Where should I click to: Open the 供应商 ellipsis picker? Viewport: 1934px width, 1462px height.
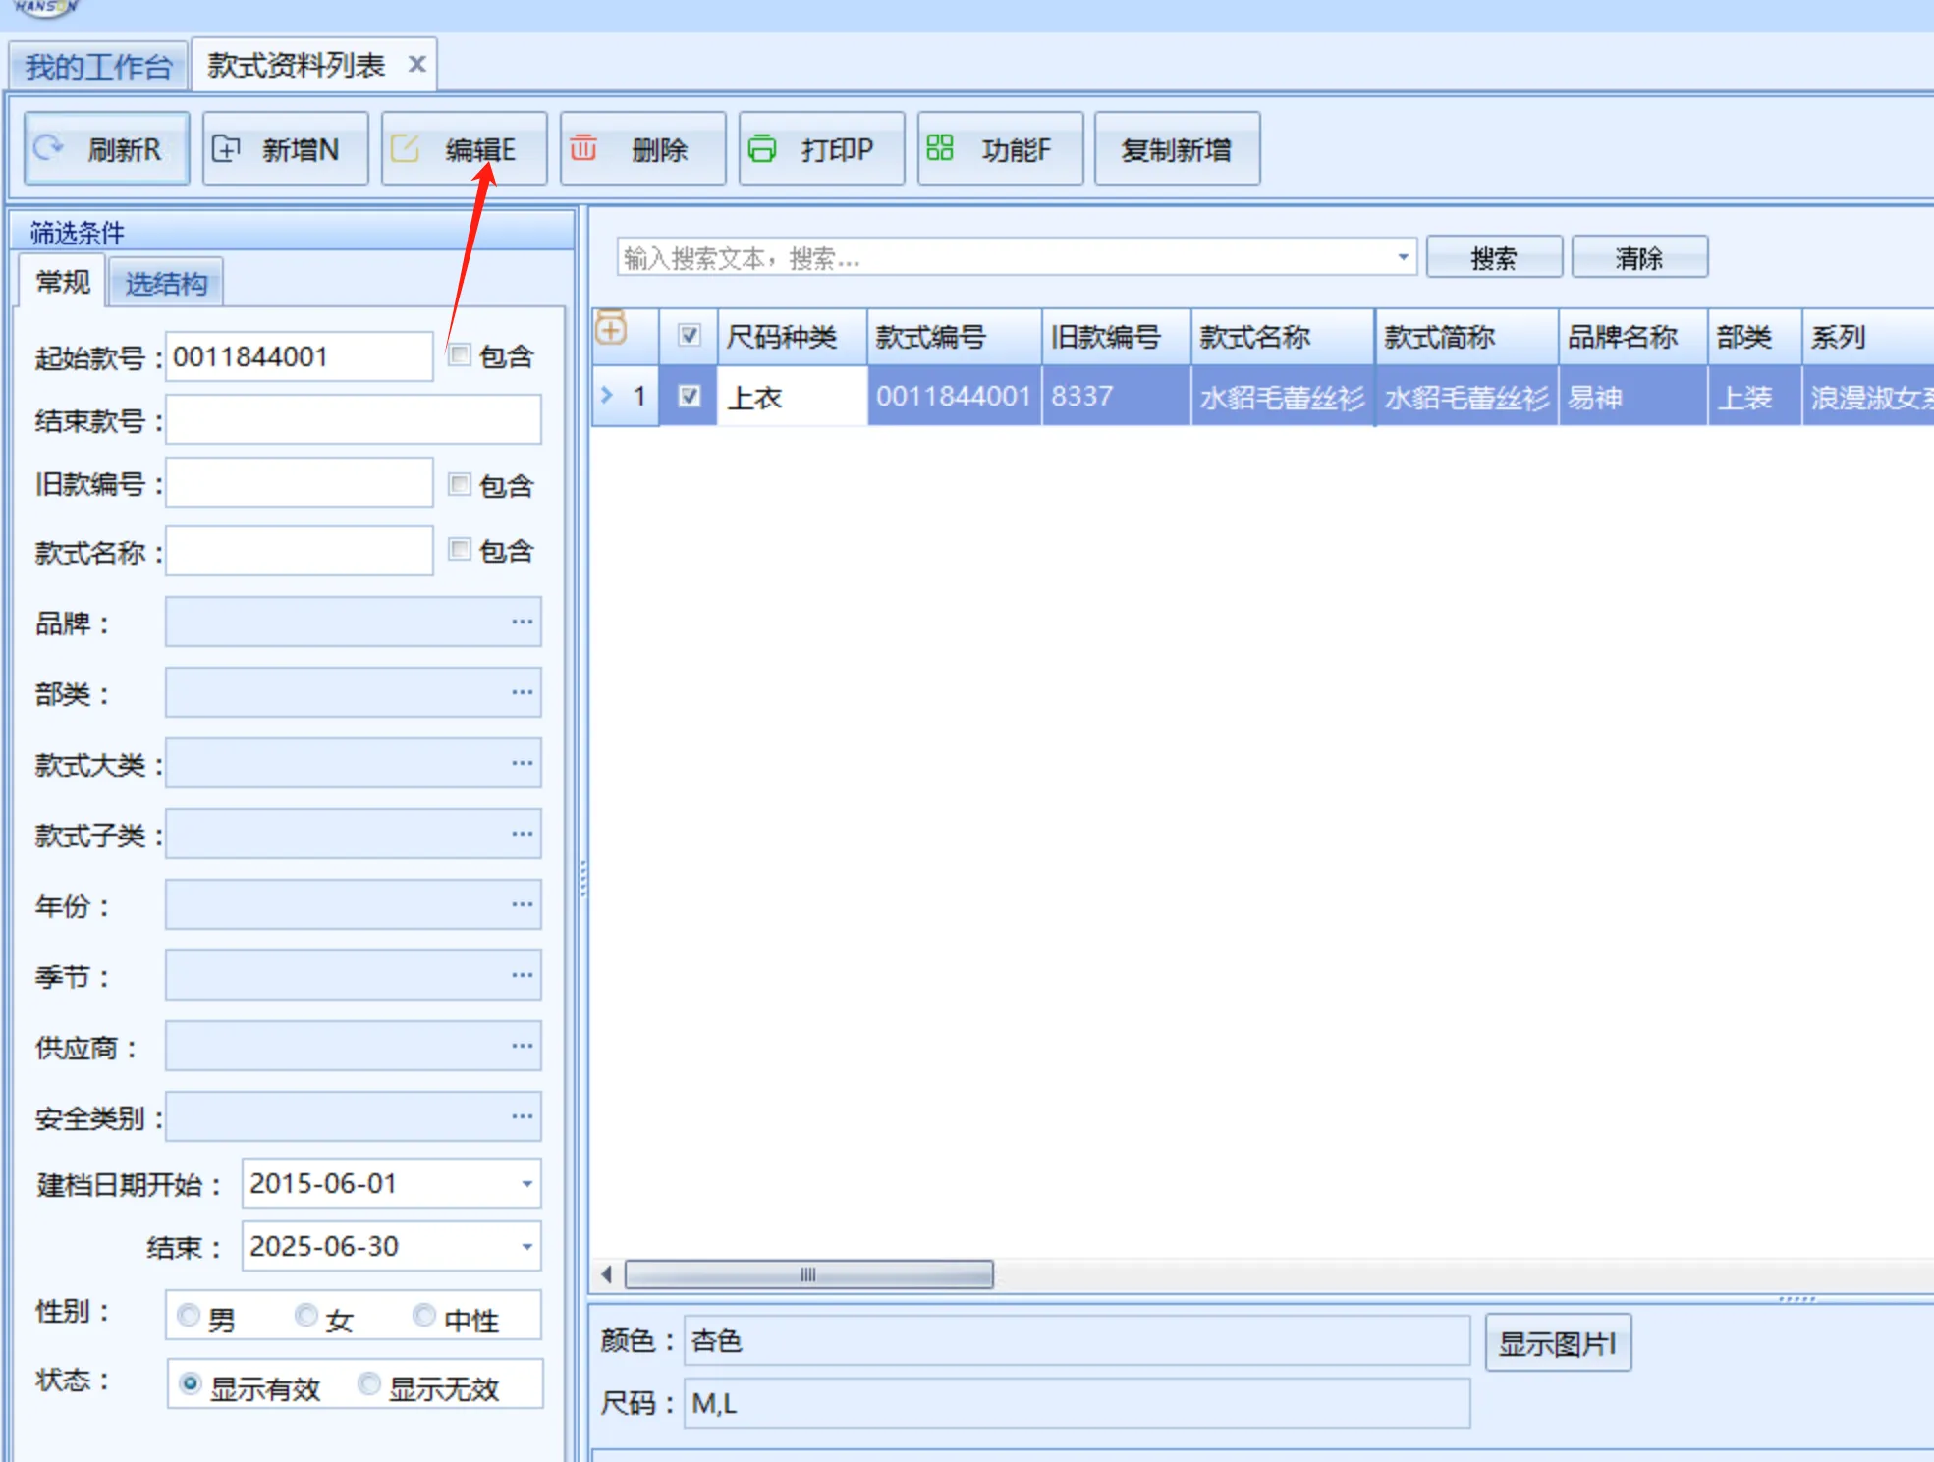pyautogui.click(x=522, y=1046)
